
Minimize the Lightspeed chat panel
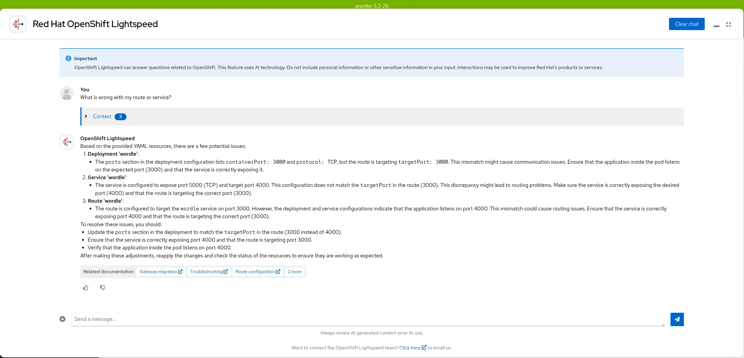click(x=717, y=26)
